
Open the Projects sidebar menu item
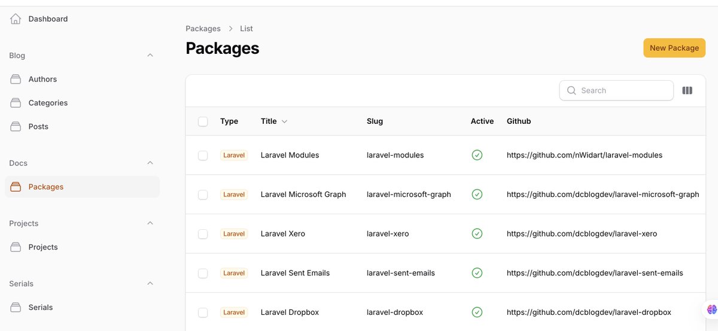point(43,247)
